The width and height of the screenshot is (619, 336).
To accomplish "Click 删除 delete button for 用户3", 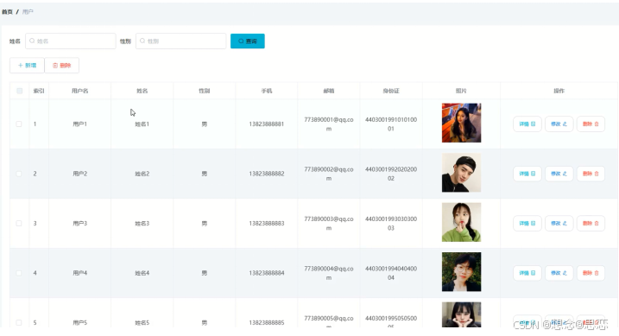I will 591,224.
